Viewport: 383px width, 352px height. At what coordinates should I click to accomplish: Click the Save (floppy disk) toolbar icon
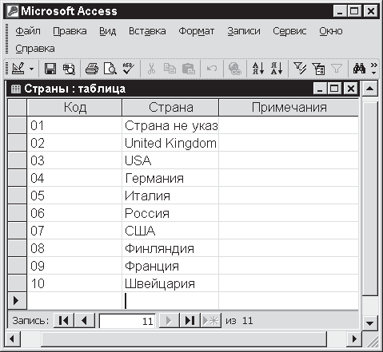pos(50,69)
